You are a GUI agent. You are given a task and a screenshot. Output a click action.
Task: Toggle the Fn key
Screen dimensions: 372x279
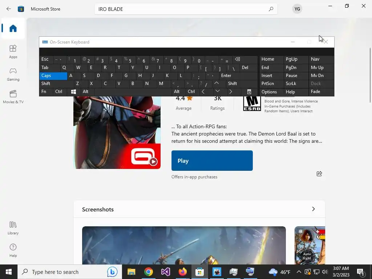point(46,92)
